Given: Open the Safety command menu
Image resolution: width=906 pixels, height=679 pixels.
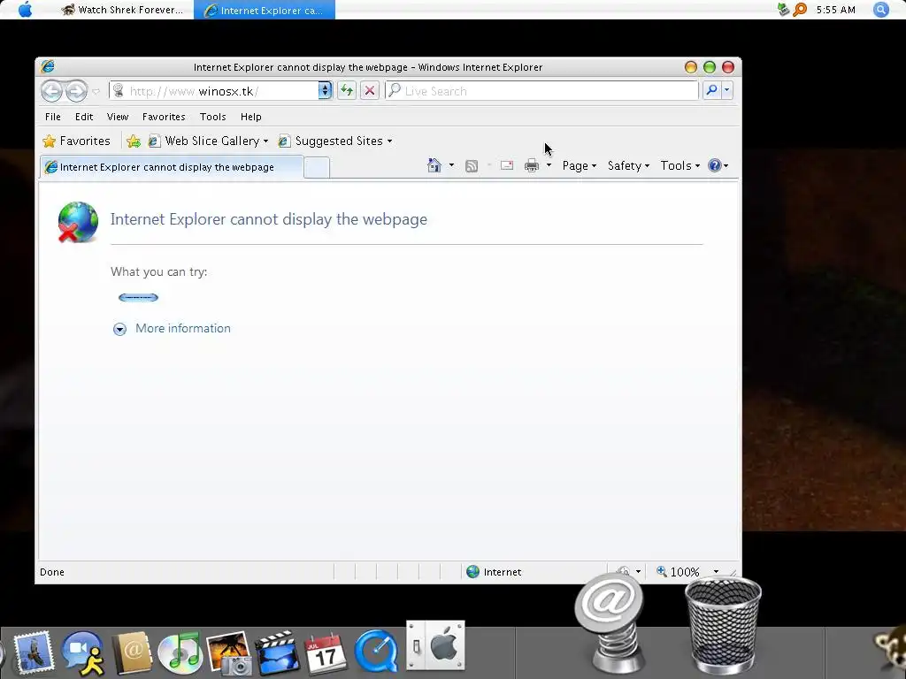Looking at the screenshot, I should 628,165.
